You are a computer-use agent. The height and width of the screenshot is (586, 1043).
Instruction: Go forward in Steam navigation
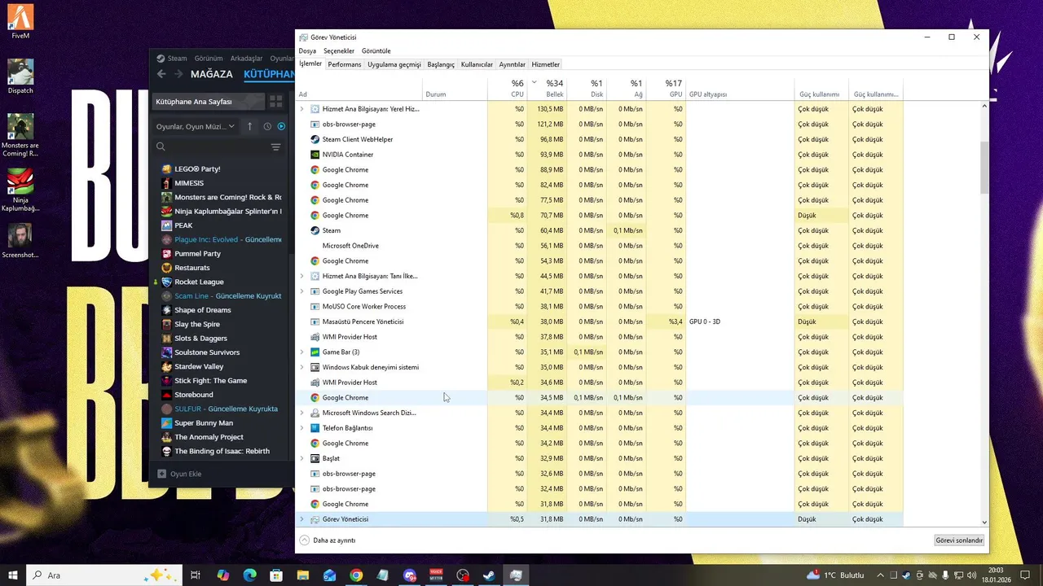pos(178,74)
